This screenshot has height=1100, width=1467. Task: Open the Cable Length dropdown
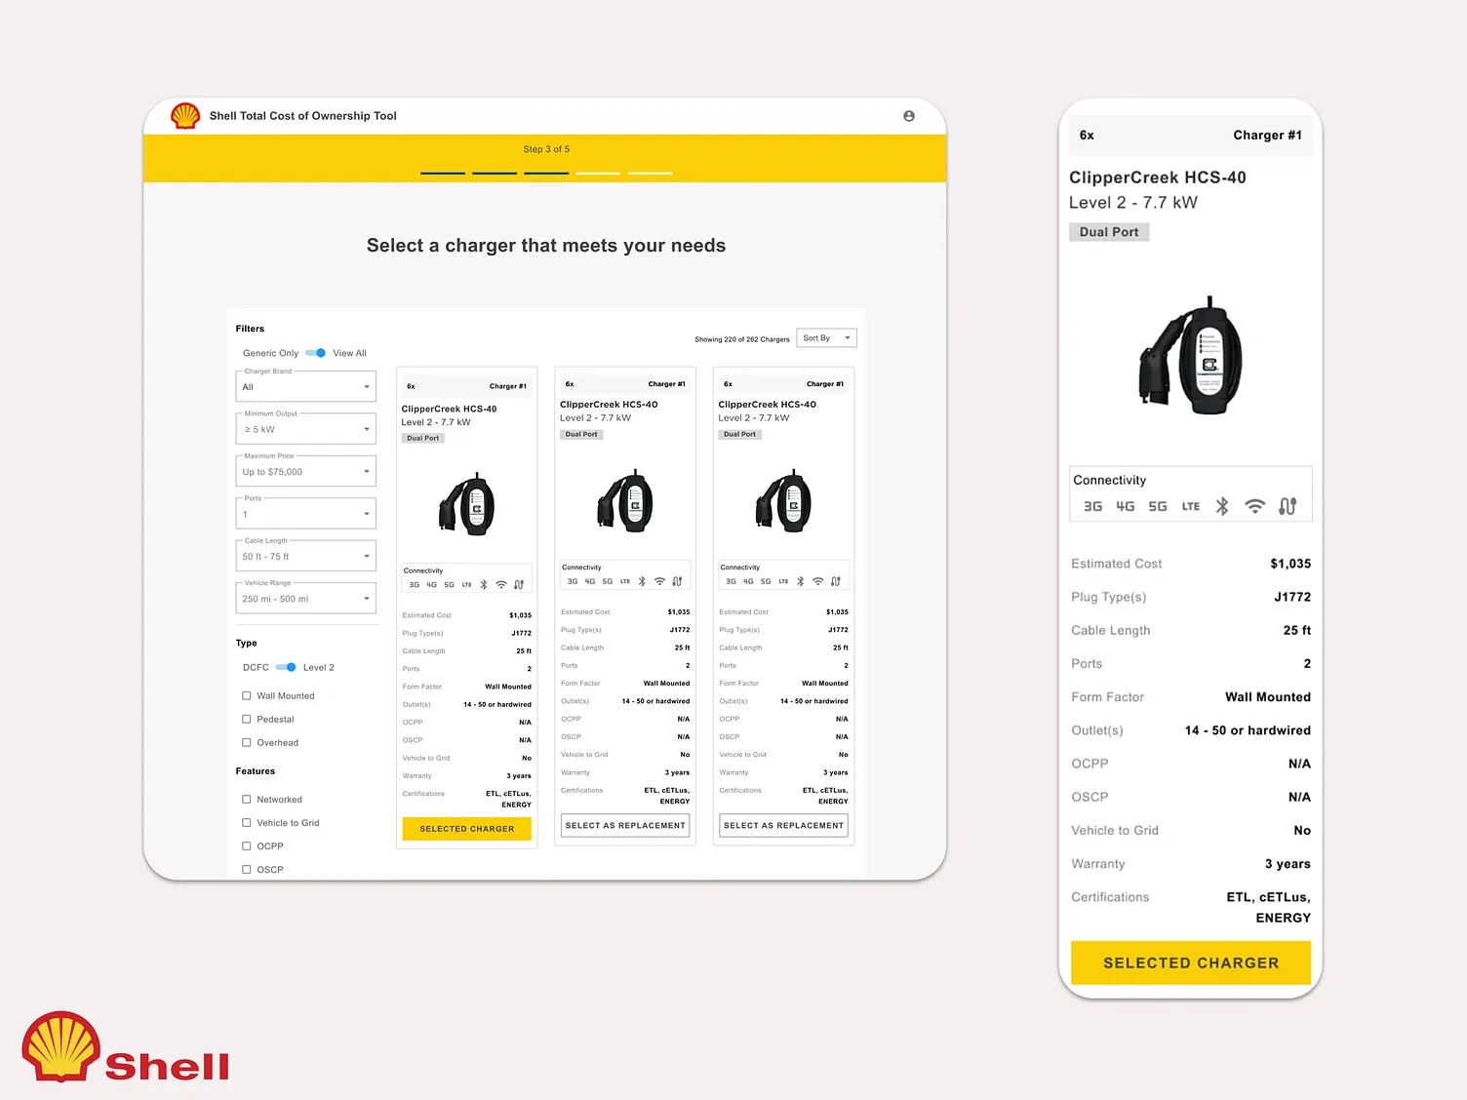pyautogui.click(x=306, y=557)
